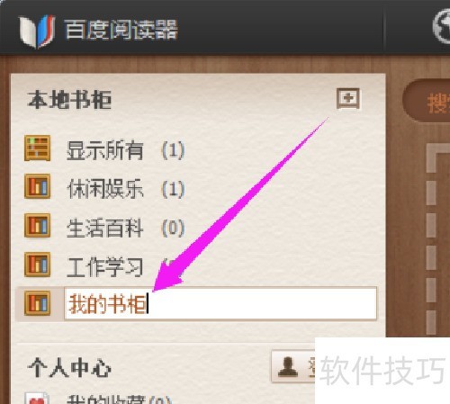The width and height of the screenshot is (450, 404).
Task: Click the 生活百科 shelf icon
Action: coord(37,225)
